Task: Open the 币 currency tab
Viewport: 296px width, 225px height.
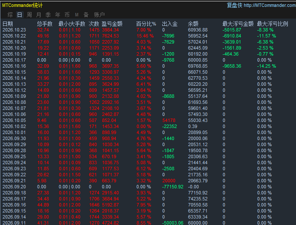Action: click(x=67, y=15)
